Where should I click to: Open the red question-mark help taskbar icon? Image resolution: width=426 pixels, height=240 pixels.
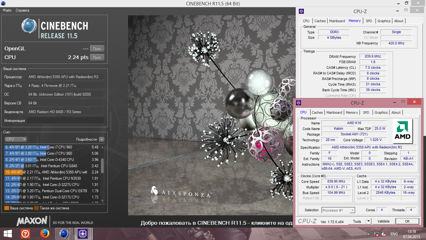click(x=25, y=233)
